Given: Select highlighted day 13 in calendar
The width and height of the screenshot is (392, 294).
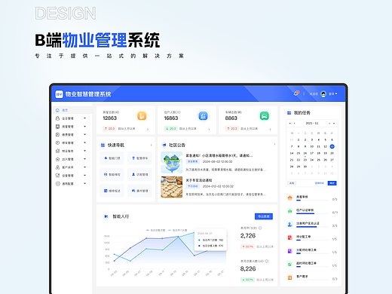Looking at the screenshot, I should tap(332, 146).
